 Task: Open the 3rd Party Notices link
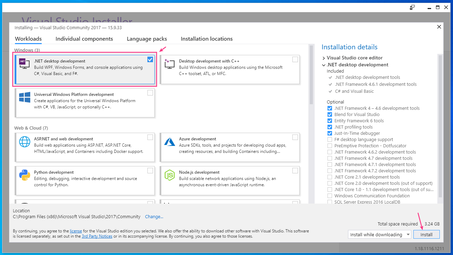(97, 236)
